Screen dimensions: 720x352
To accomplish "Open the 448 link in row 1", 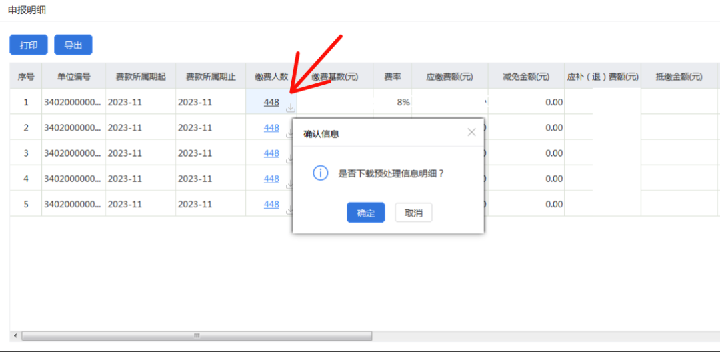I will click(271, 103).
